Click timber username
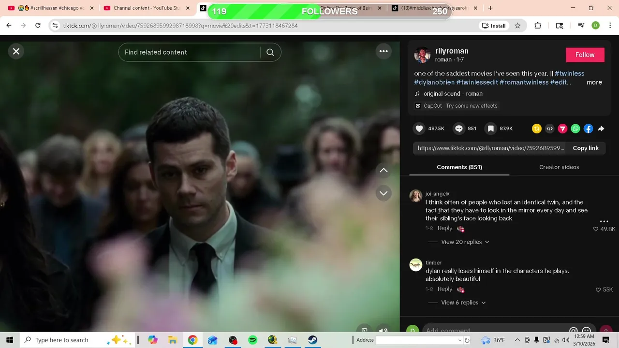619x348 pixels. pos(433,262)
